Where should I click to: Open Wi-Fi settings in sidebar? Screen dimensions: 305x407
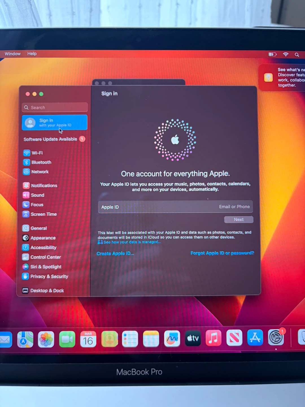[x=37, y=153]
